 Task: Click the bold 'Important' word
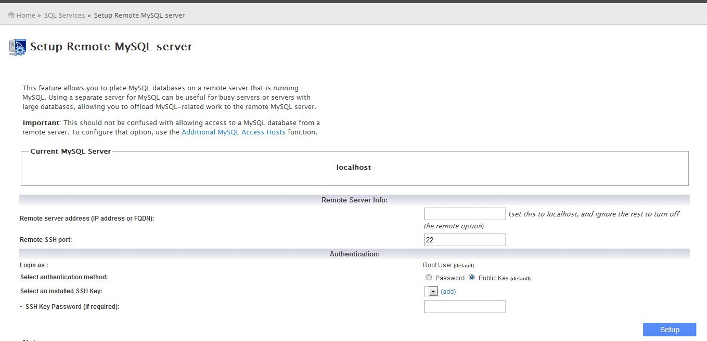click(x=42, y=123)
